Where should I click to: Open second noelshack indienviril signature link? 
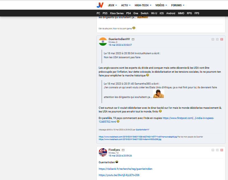(x=130, y=139)
